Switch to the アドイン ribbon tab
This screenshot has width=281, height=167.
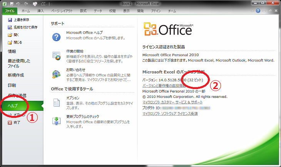[156, 11]
